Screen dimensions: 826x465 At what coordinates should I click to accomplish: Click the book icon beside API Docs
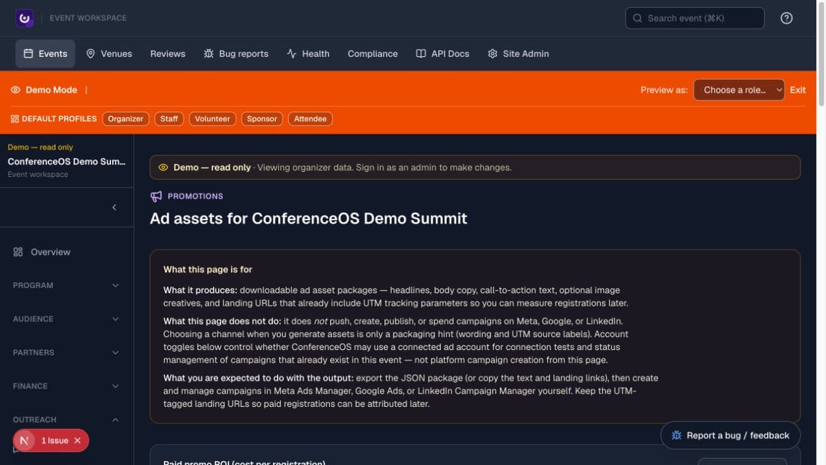[421, 54]
